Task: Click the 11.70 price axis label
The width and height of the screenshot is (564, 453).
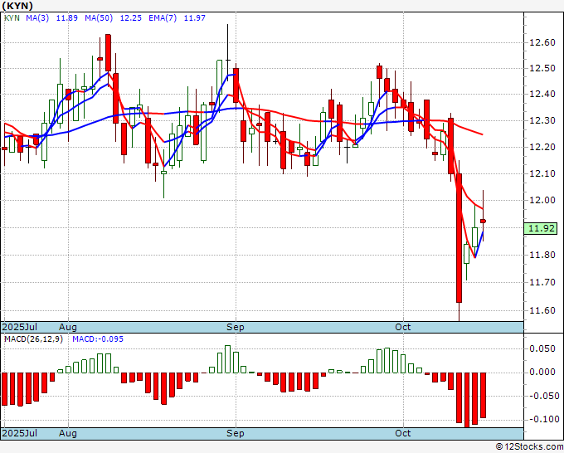Action: [x=542, y=282]
